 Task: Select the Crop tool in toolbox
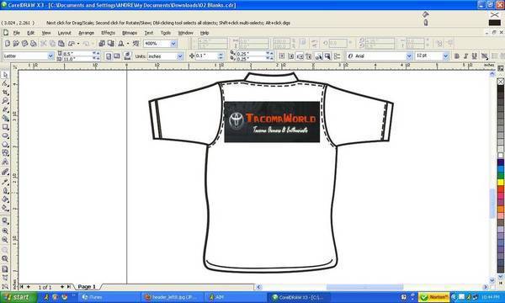click(x=5, y=93)
